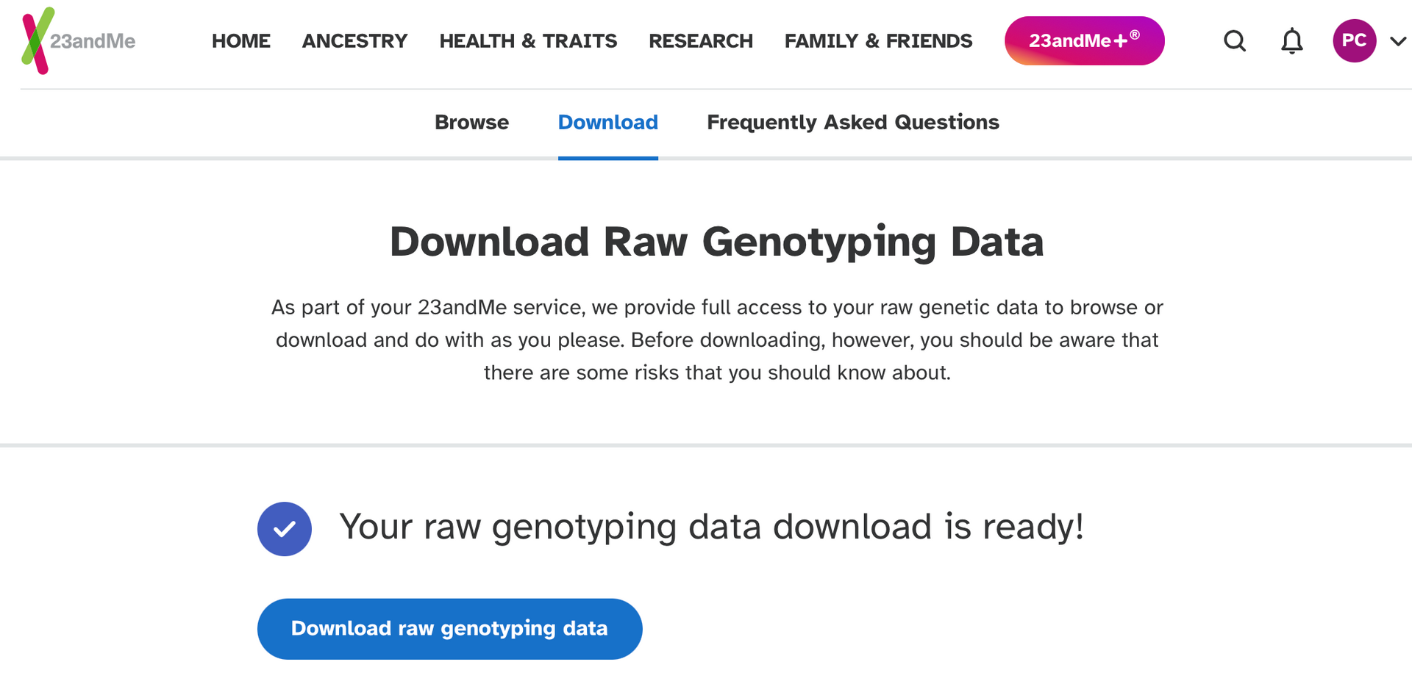
Task: Switch to the Browse tab
Action: 472,123
